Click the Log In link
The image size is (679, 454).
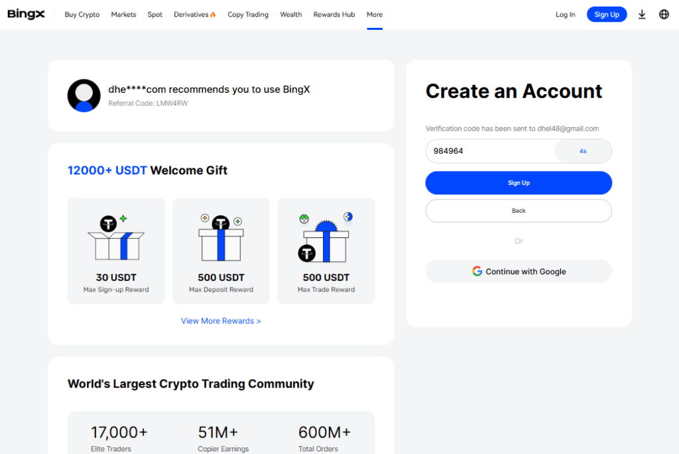click(565, 15)
